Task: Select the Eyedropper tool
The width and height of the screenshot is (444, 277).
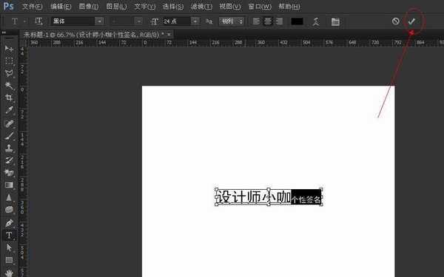Action: (x=9, y=110)
